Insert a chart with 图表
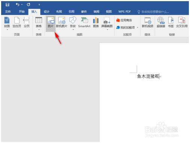 click(x=96, y=22)
